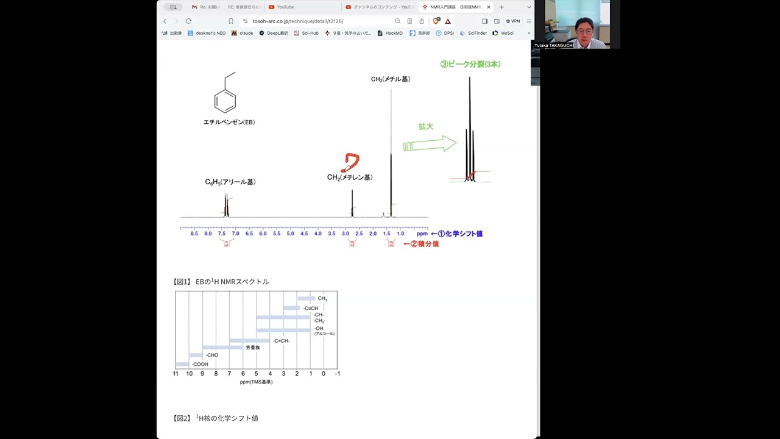The height and width of the screenshot is (439, 780).
Task: Open site settings icon beside URL
Action: click(x=246, y=21)
